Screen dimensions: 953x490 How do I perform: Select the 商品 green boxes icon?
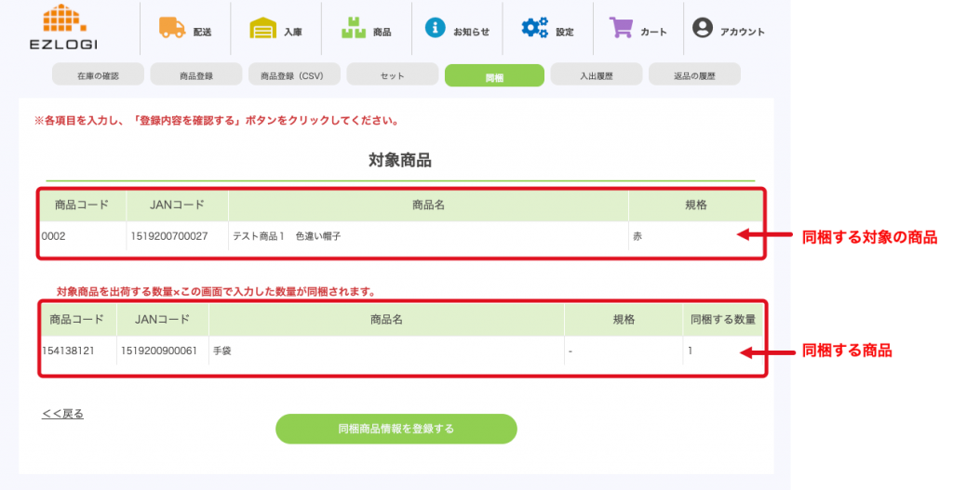pyautogui.click(x=354, y=28)
